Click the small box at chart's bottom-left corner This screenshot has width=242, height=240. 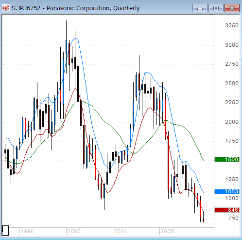pos(5,230)
